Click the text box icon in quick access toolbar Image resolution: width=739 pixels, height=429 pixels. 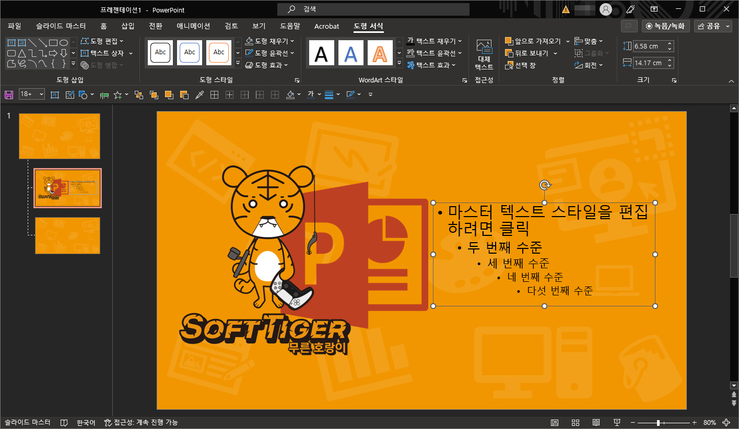pyautogui.click(x=55, y=94)
